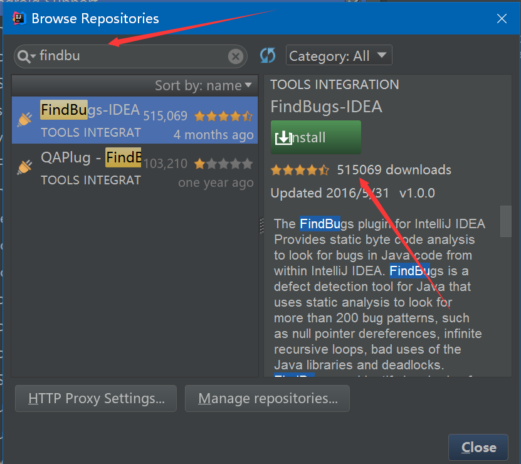Close the Browse Repositories window
Viewport: 521px width, 464px height.
tap(502, 19)
